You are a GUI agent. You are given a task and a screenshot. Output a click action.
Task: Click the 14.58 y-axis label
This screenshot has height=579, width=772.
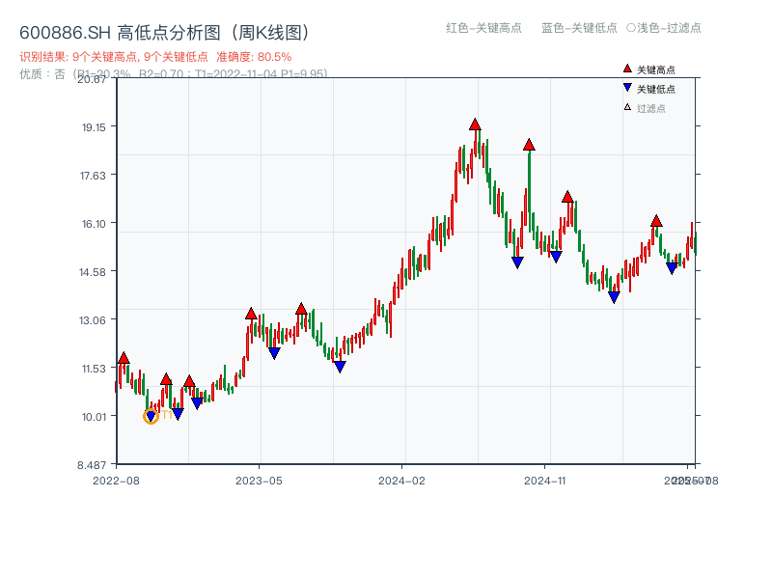pyautogui.click(x=93, y=272)
